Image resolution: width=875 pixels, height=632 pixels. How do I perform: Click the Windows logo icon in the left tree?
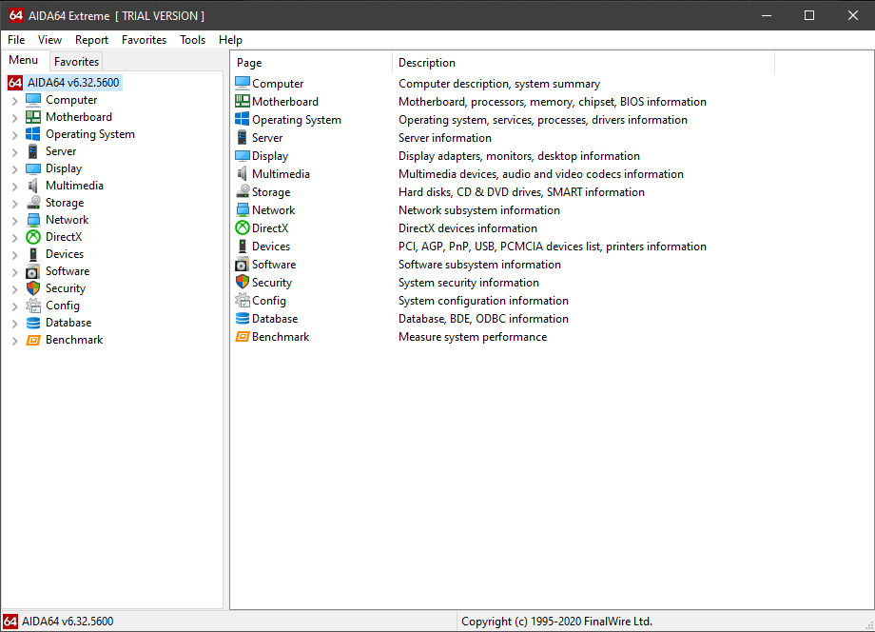(33, 134)
